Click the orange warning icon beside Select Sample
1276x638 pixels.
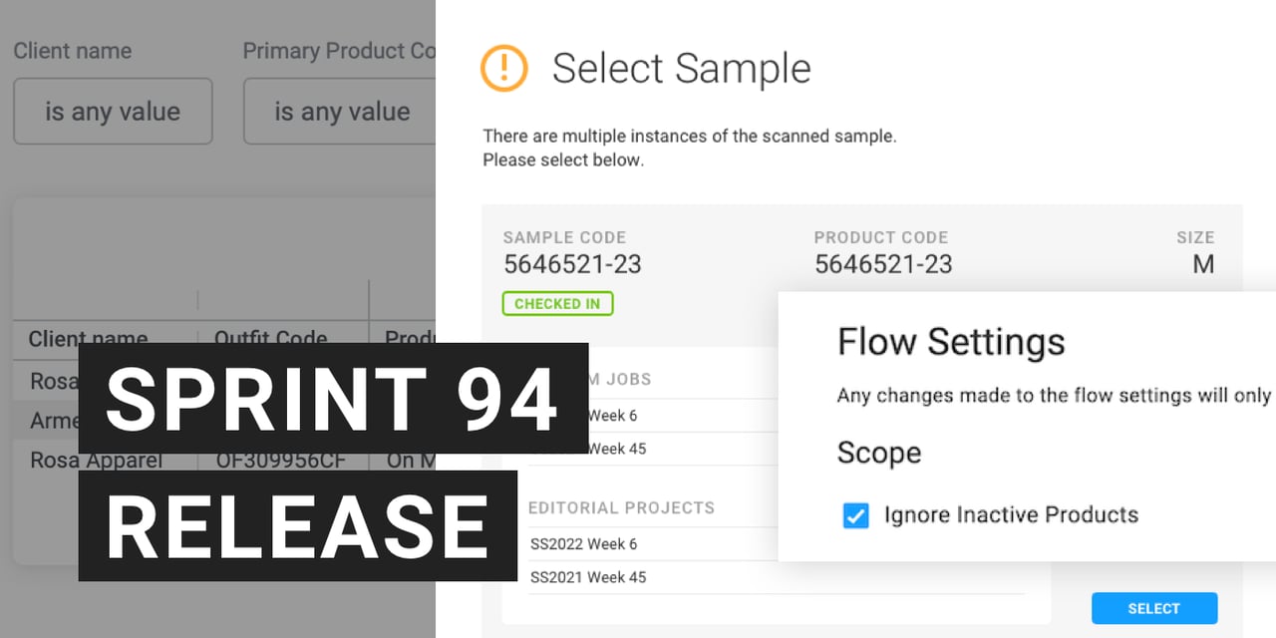coord(504,67)
